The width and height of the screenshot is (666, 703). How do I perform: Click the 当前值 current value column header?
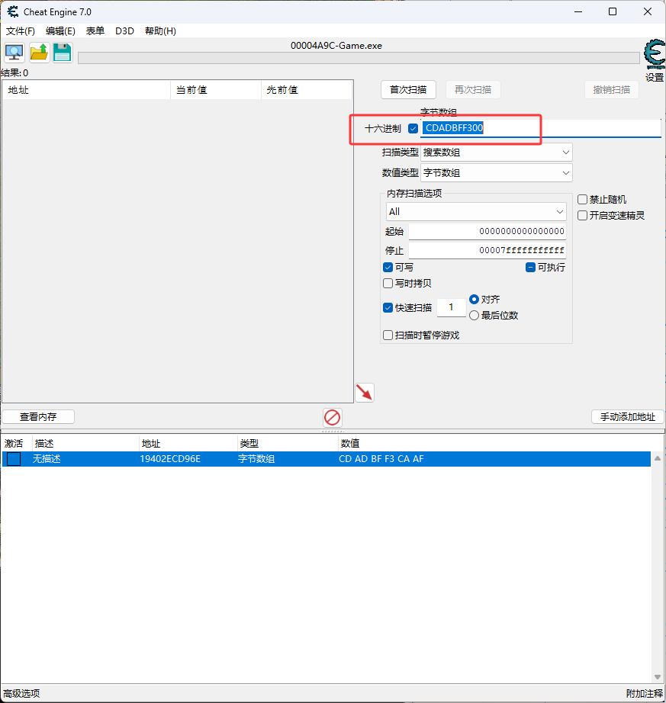216,90
